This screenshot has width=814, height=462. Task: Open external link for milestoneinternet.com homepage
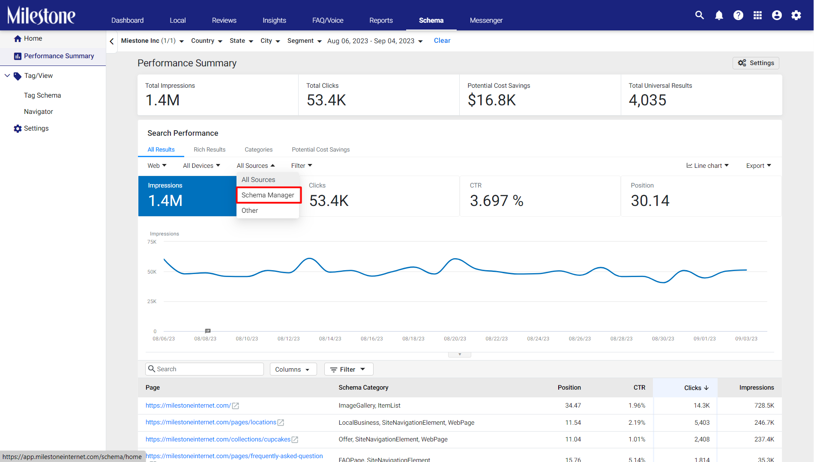236,406
